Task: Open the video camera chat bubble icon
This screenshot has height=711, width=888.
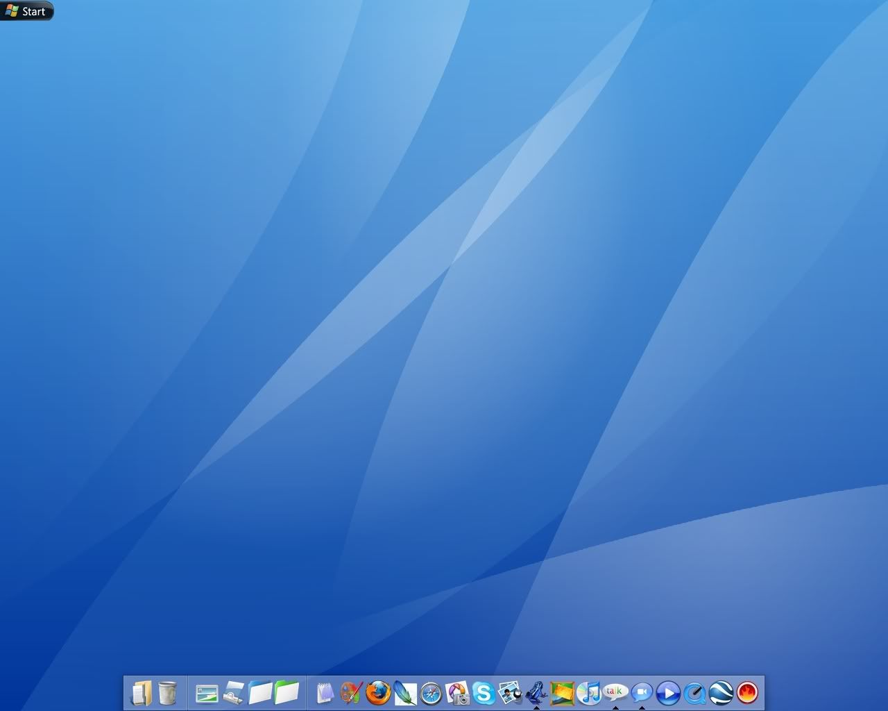Action: click(x=642, y=693)
